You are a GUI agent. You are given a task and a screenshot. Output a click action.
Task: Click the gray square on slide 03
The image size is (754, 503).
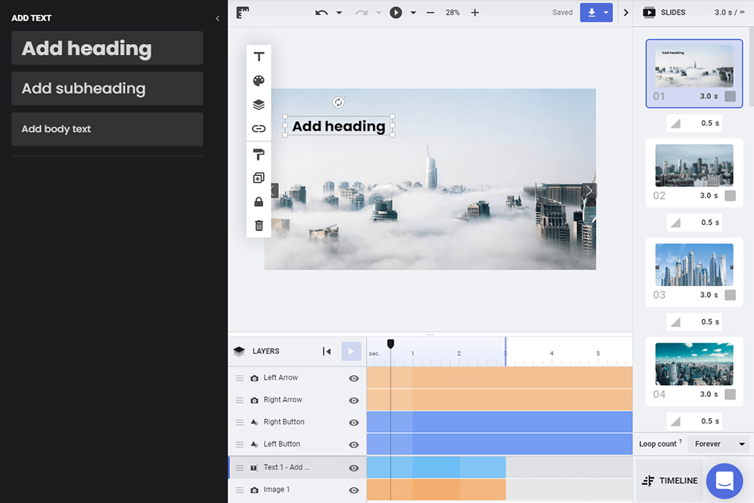coord(730,295)
